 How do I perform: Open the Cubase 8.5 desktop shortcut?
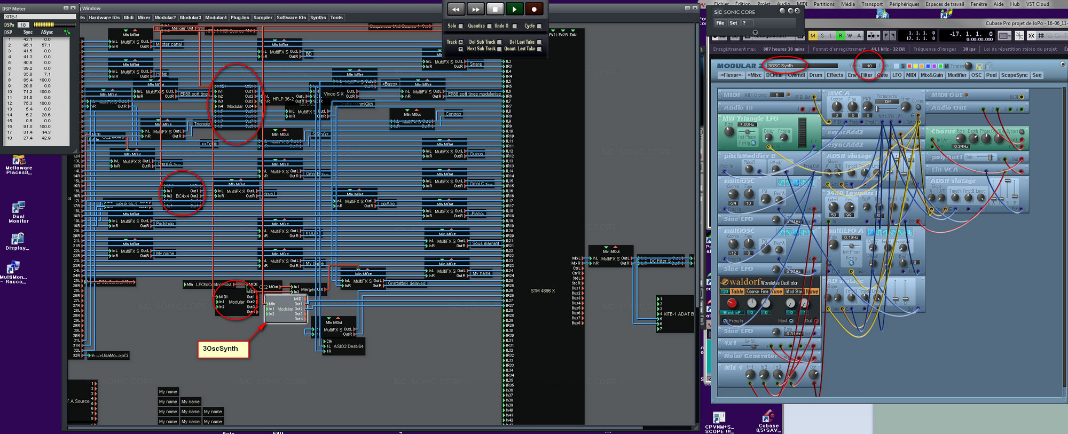pos(768,421)
